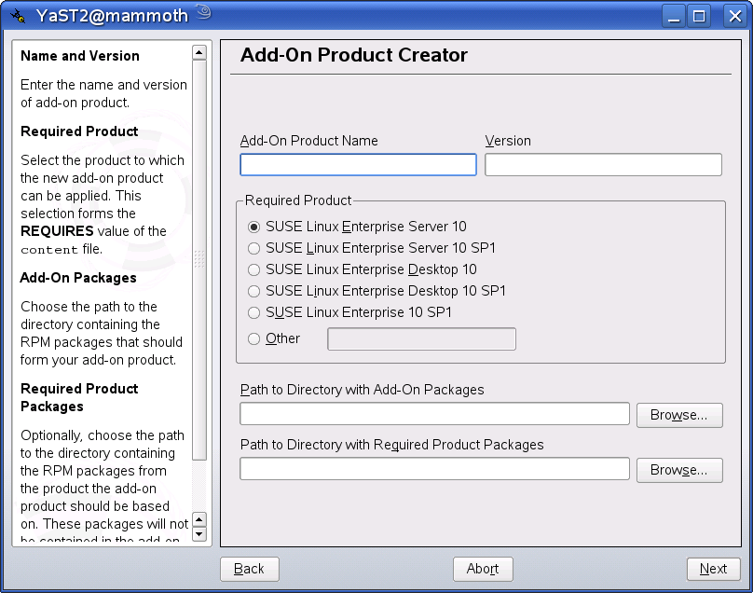Select SUSE Linux Enterprise 10 SP1 radio

[x=253, y=312]
